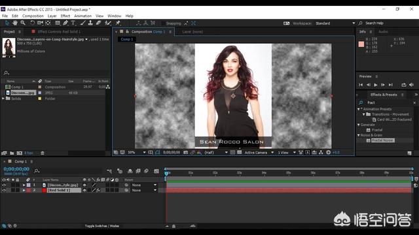Viewport: 419px width, 235px height.
Task: Click the 8 bpc color depth button
Action: point(29,153)
